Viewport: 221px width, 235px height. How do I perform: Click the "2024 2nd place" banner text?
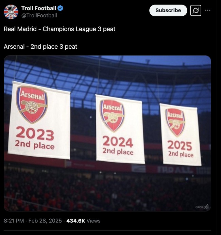(118, 145)
